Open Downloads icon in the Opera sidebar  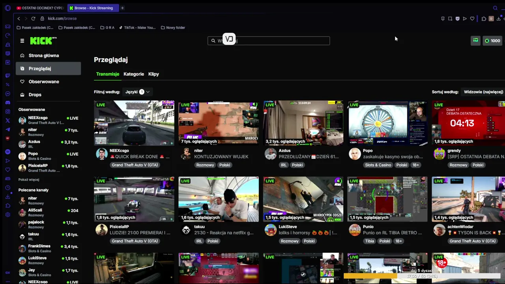[x=7, y=197]
